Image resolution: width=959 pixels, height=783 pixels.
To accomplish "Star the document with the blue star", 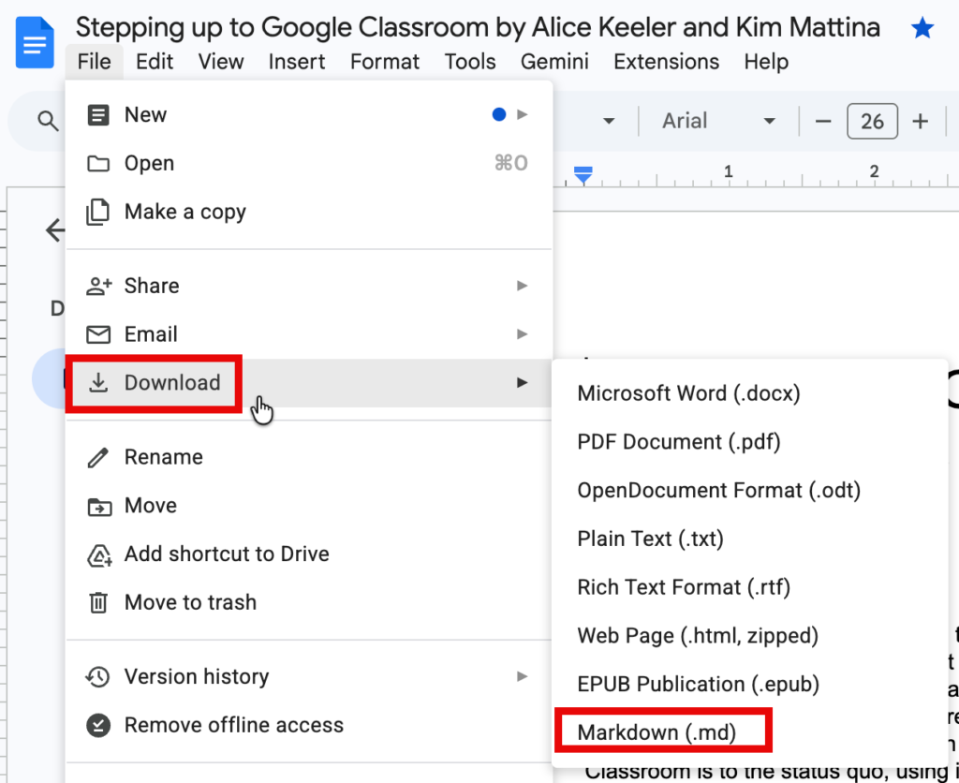I will coord(922,28).
